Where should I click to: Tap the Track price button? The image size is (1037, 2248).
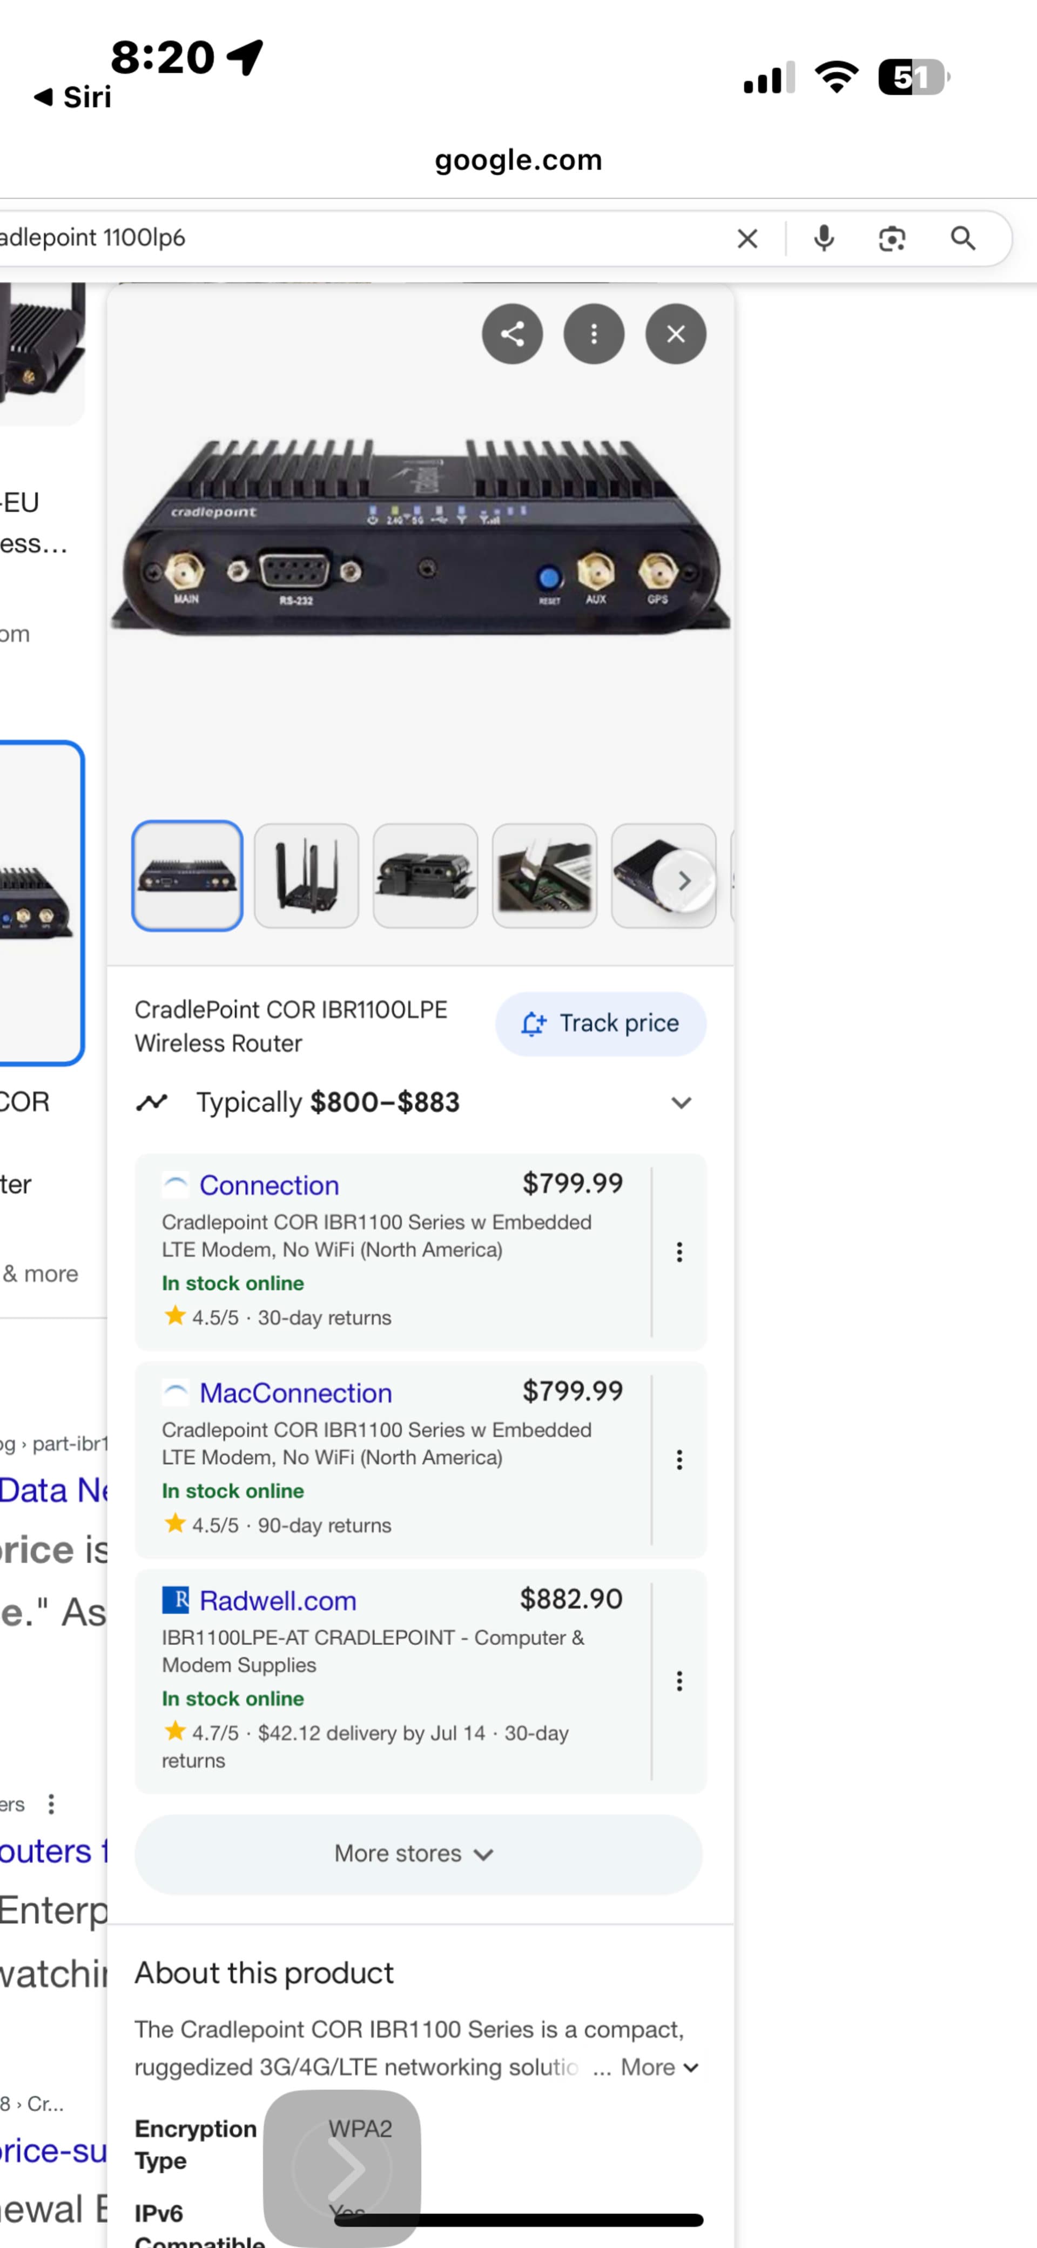click(601, 1024)
